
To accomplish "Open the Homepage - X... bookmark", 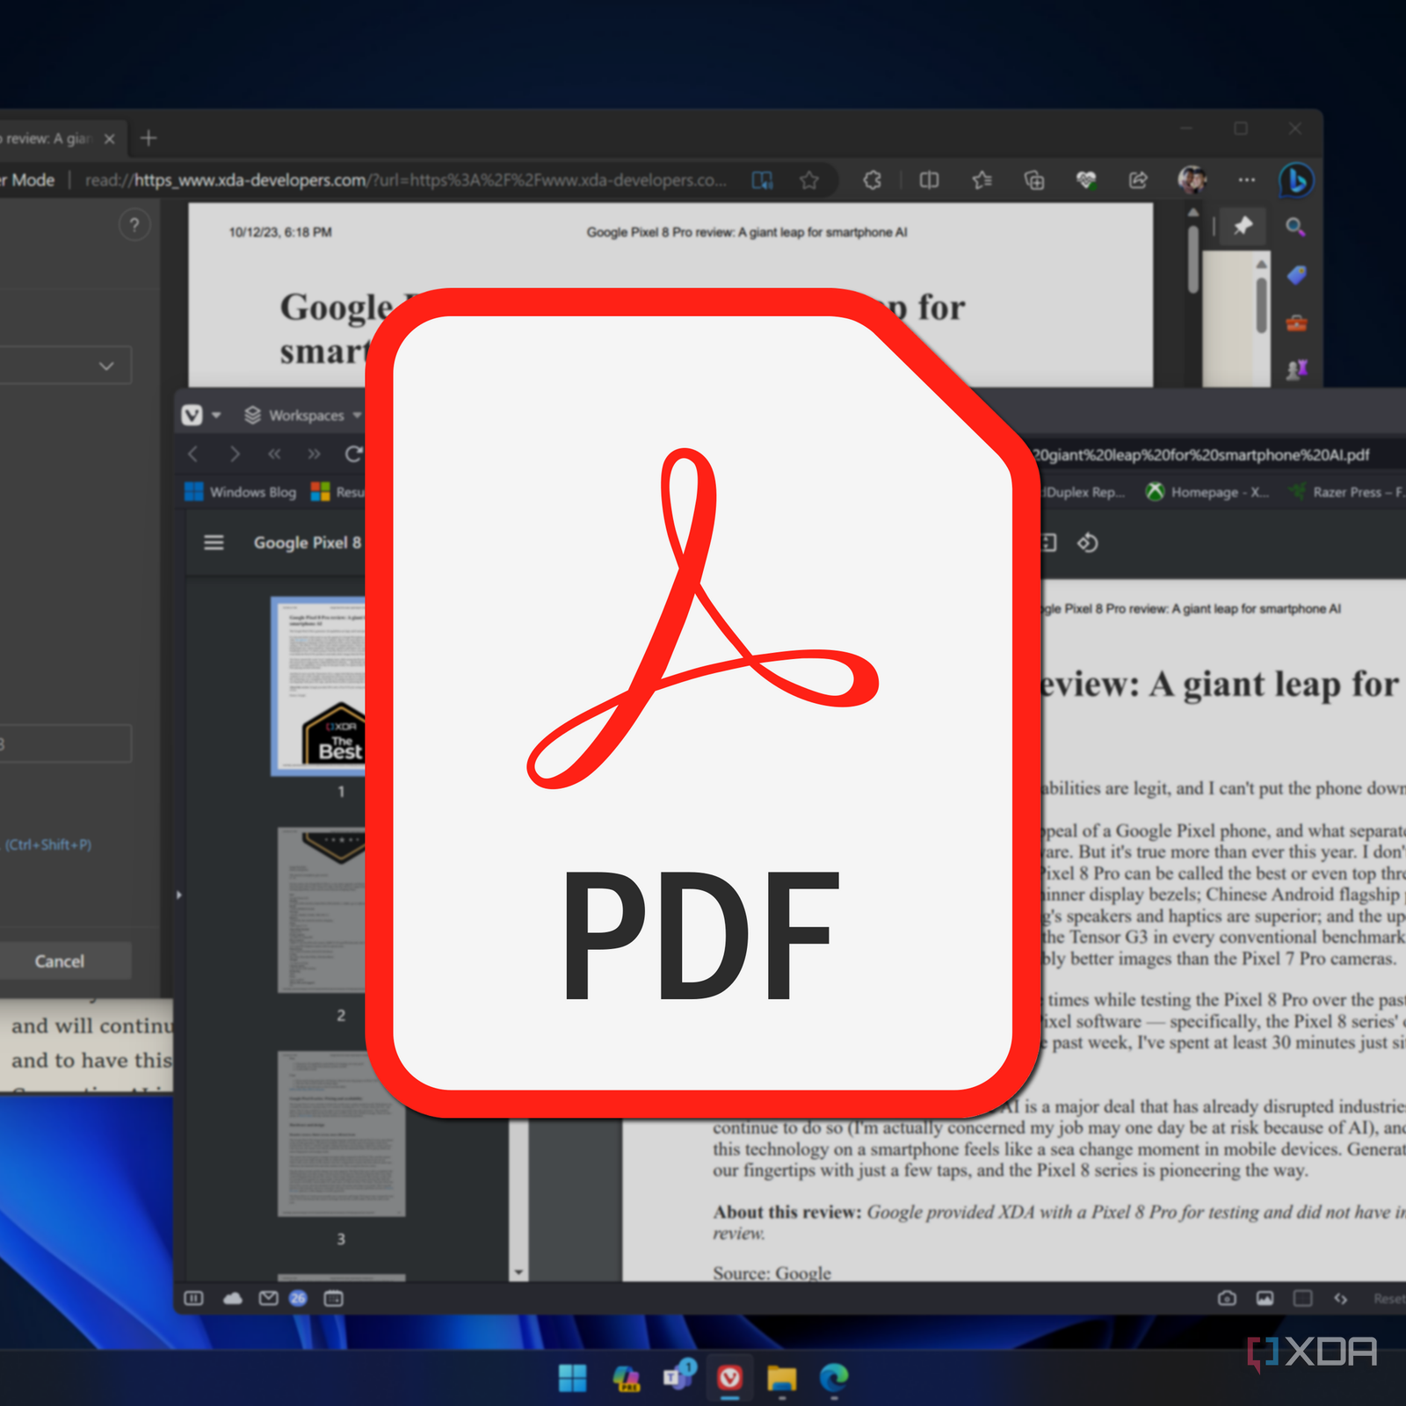I will point(1207,492).
